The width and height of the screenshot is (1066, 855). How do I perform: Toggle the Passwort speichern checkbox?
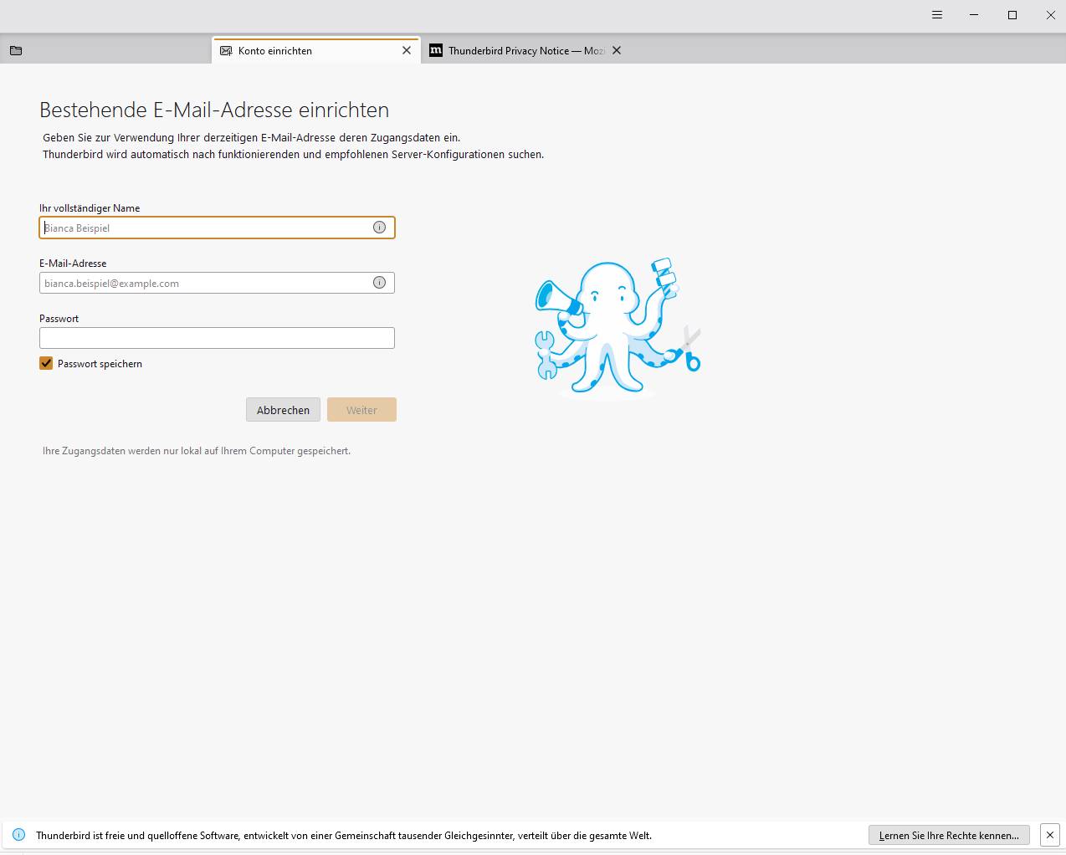pyautogui.click(x=46, y=363)
